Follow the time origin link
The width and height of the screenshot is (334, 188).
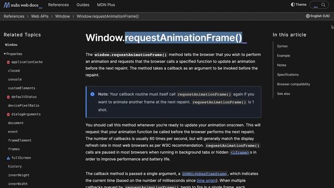(206, 181)
